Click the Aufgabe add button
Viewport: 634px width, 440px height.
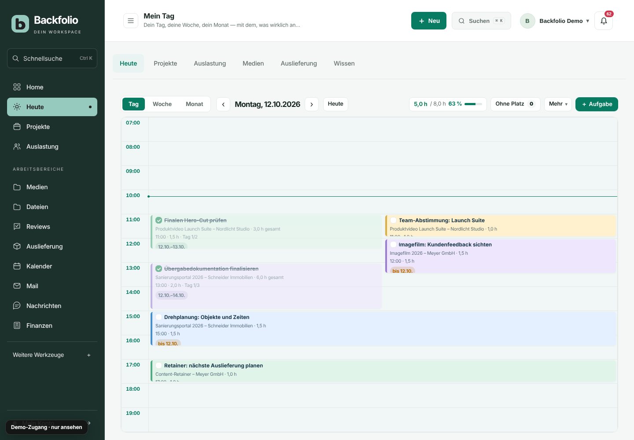pyautogui.click(x=597, y=104)
